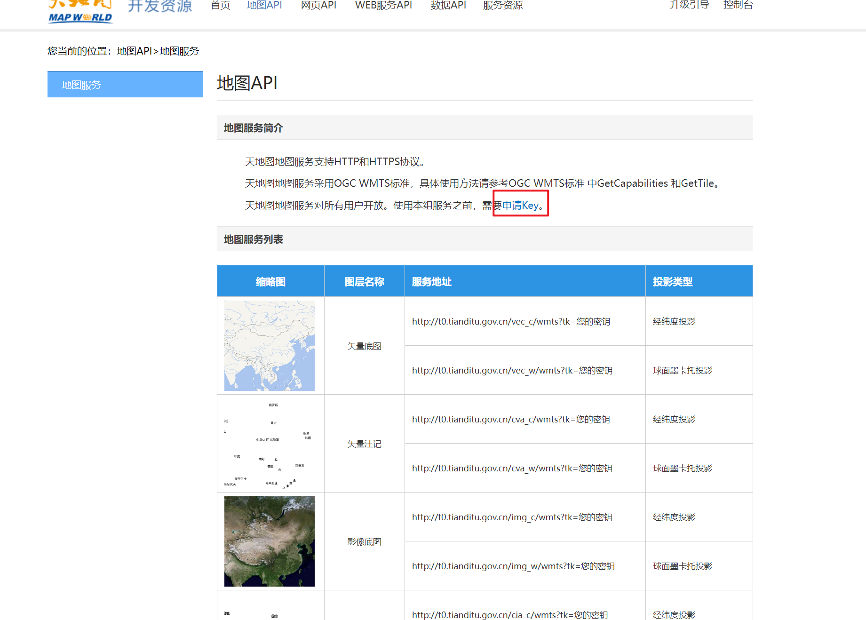Open the 地图API navigation item
Image resolution: width=866 pixels, height=620 pixels.
tap(264, 5)
